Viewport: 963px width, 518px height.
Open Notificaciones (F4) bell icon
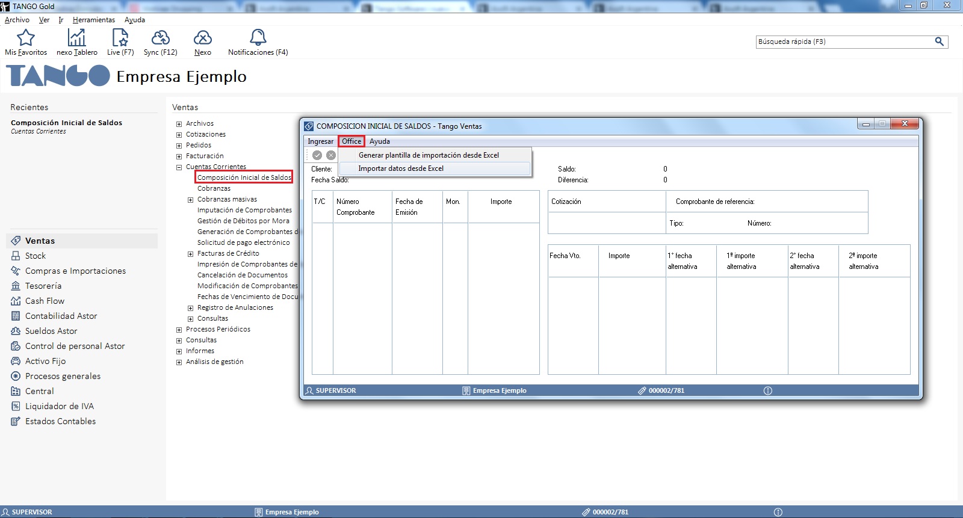(x=258, y=39)
